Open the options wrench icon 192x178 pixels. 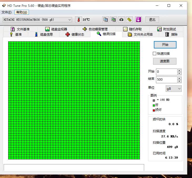(x=129, y=20)
